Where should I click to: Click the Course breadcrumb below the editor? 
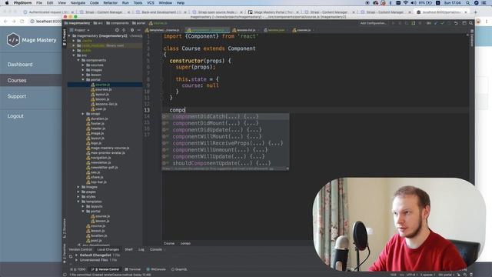(169, 243)
